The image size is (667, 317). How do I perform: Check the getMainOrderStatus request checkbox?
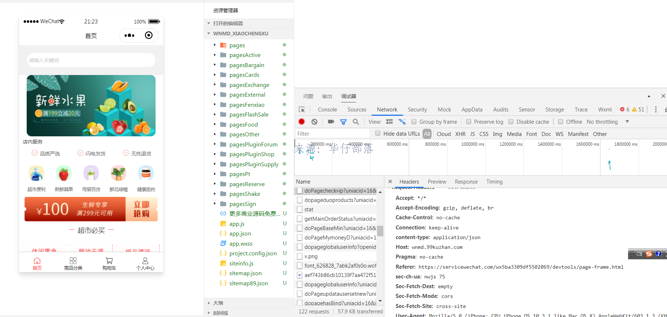pyautogui.click(x=300, y=219)
